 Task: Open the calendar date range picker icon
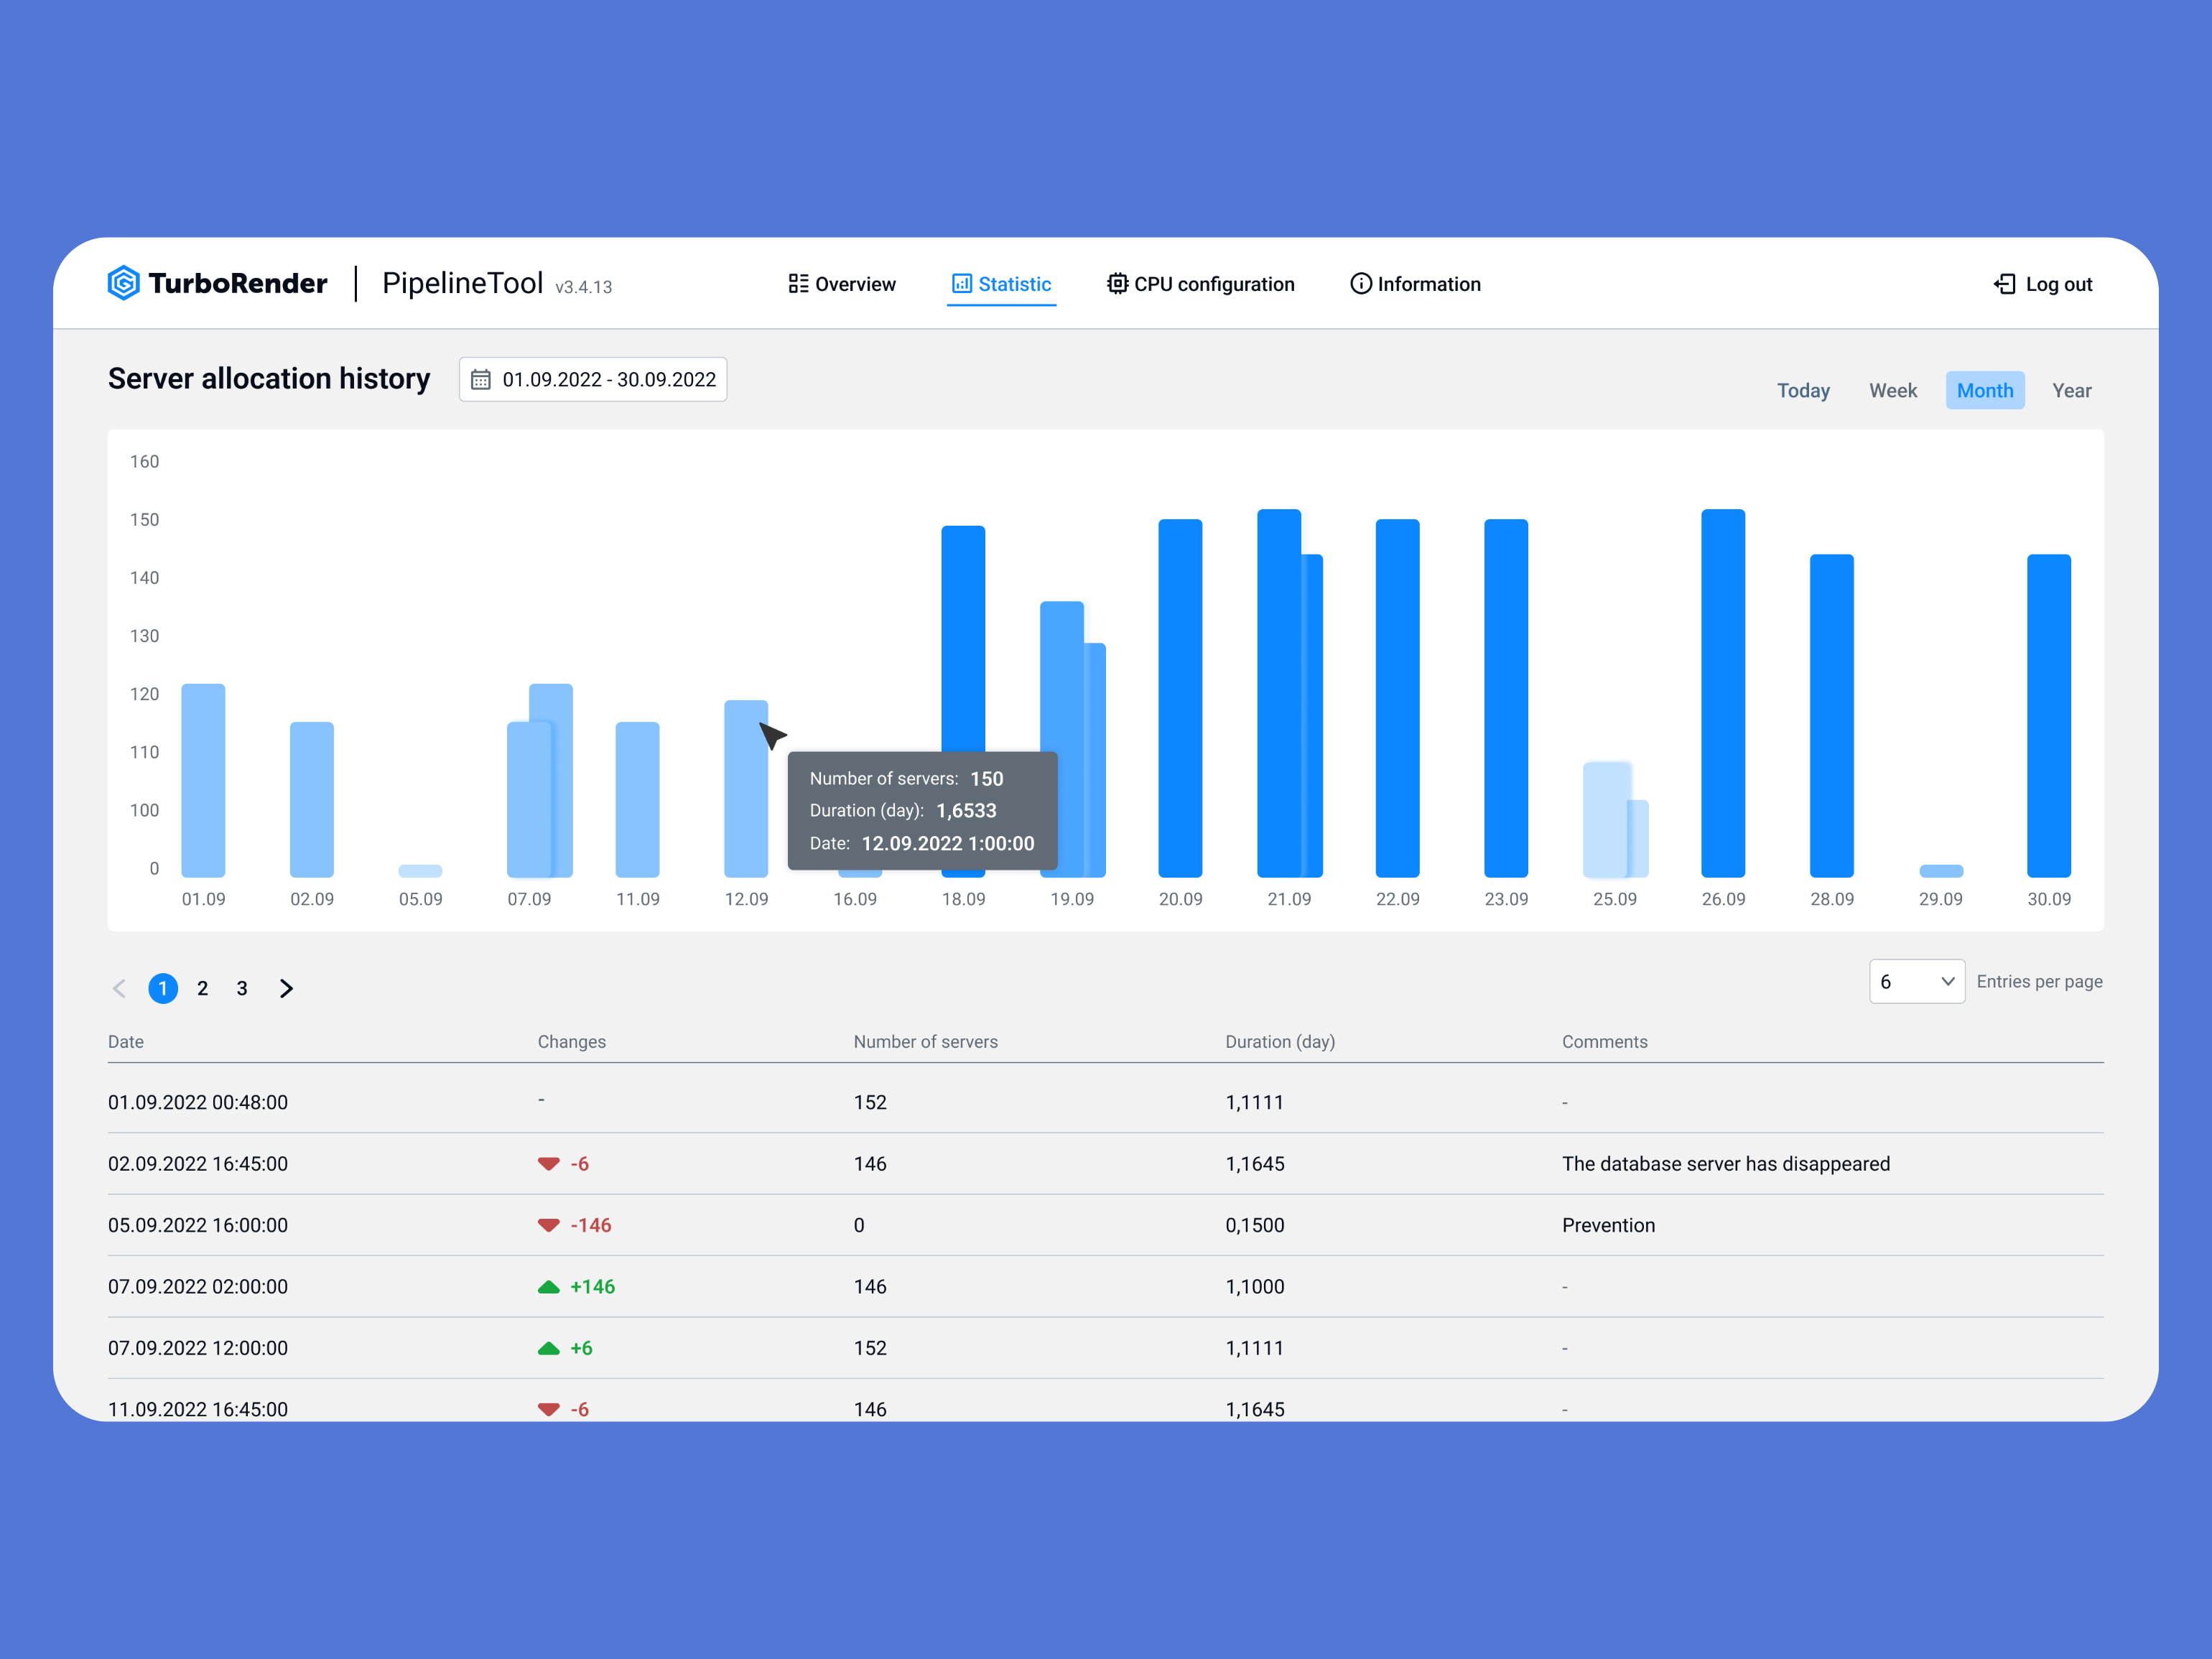pos(481,379)
